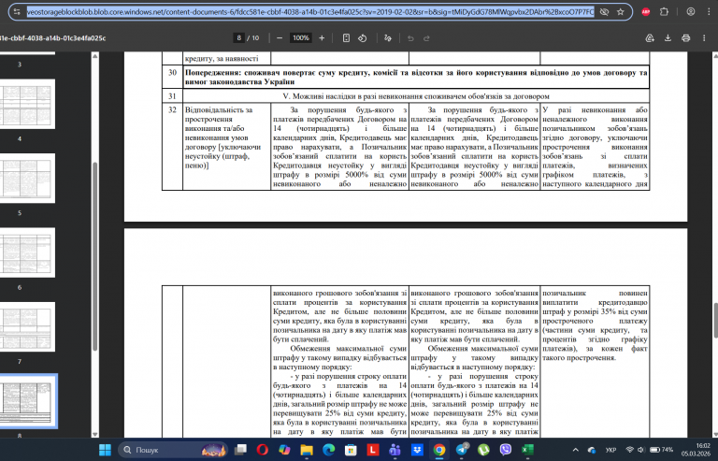
Task: Open the Adblock Plus extension
Action: tap(646, 12)
